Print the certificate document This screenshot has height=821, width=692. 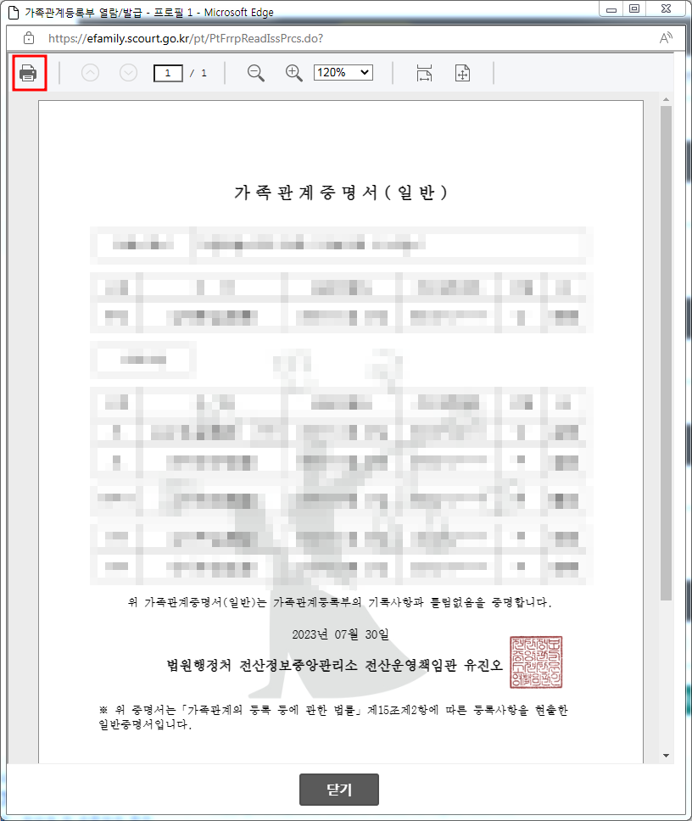[x=28, y=73]
